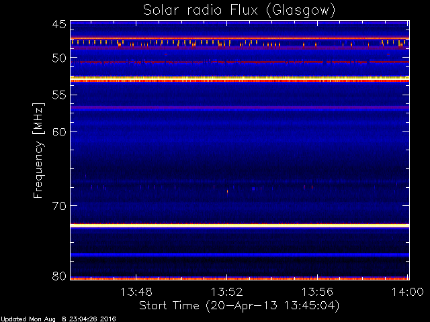Click the 14:00 time axis label
The height and width of the screenshot is (322, 430).
coord(408,292)
